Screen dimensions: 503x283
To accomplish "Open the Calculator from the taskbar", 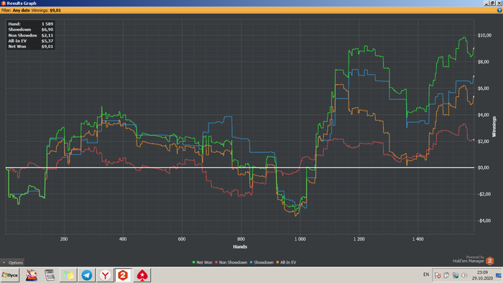I will pyautogui.click(x=50, y=275).
